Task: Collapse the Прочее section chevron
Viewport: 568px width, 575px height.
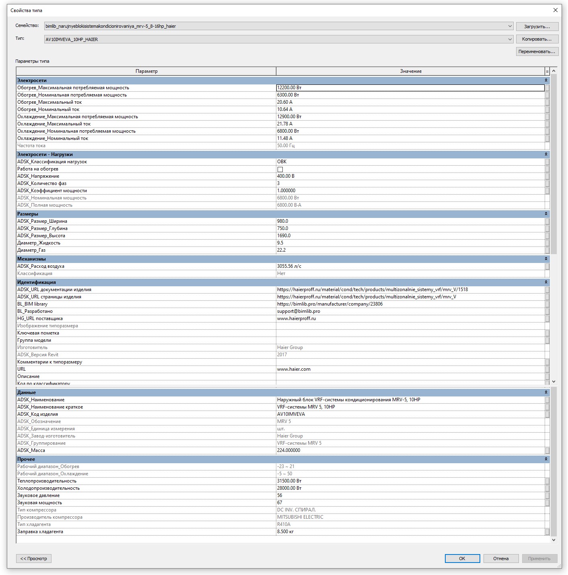Action: pos(546,459)
